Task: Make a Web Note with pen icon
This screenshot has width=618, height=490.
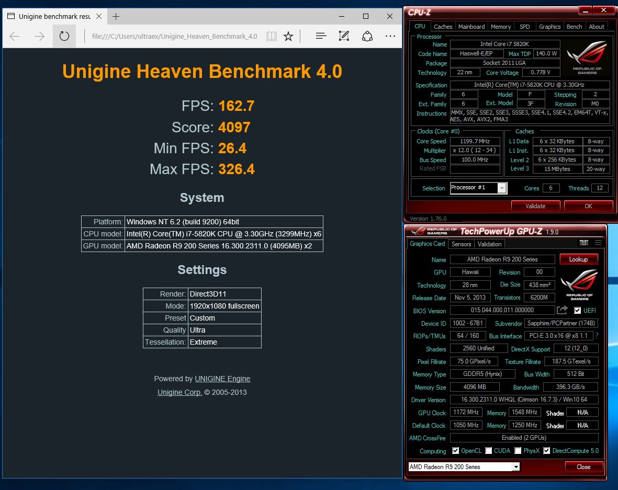Action: click(x=344, y=36)
